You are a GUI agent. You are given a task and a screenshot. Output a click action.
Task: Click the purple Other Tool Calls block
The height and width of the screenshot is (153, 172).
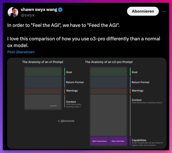[118, 141]
